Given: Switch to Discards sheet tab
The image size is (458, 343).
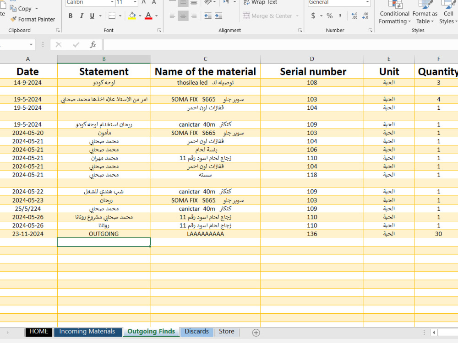Looking at the screenshot, I should pyautogui.click(x=196, y=332).
